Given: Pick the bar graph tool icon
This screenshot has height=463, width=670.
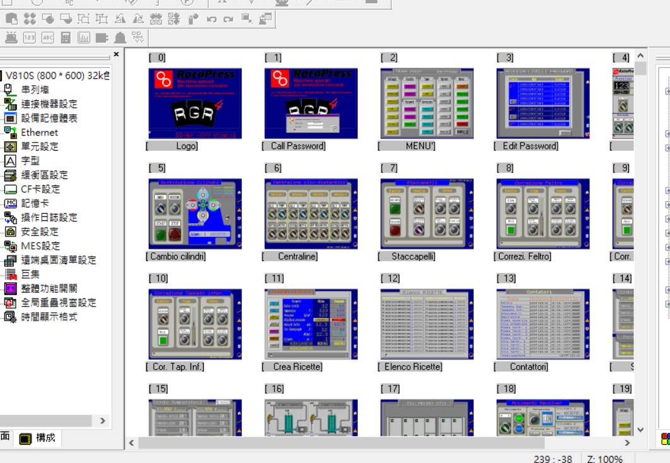Looking at the screenshot, I should 84,38.
